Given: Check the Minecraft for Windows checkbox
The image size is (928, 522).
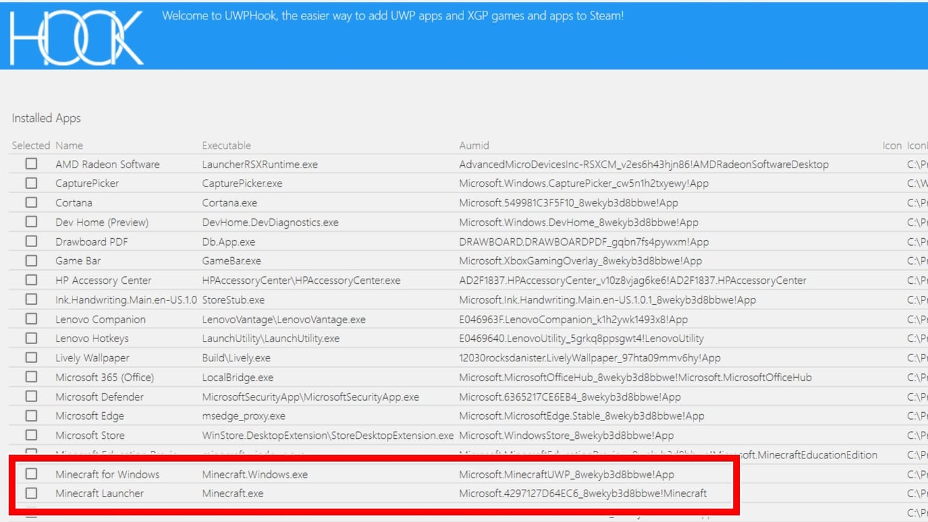Looking at the screenshot, I should [31, 474].
